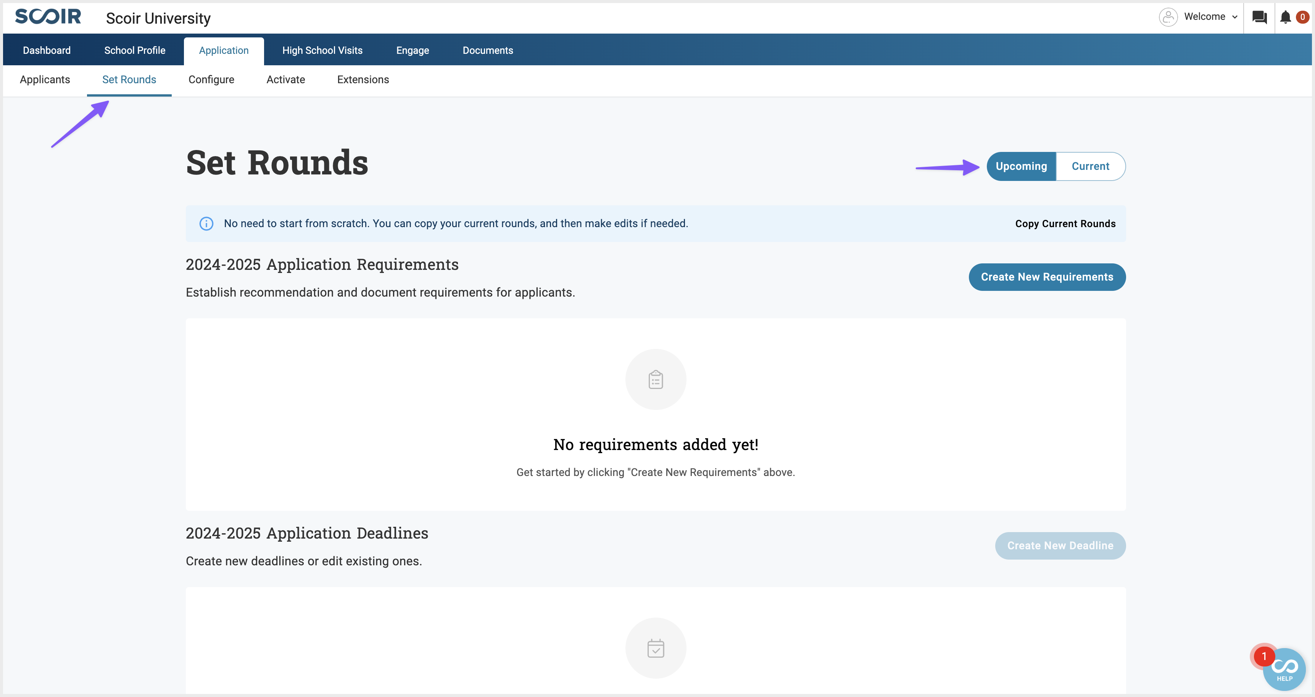The image size is (1315, 697).
Task: Switch to the Upcoming tab
Action: [1020, 166]
